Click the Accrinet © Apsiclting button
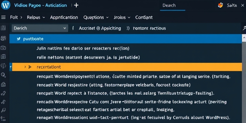The height and width of the screenshot is (123, 246). click(100, 28)
